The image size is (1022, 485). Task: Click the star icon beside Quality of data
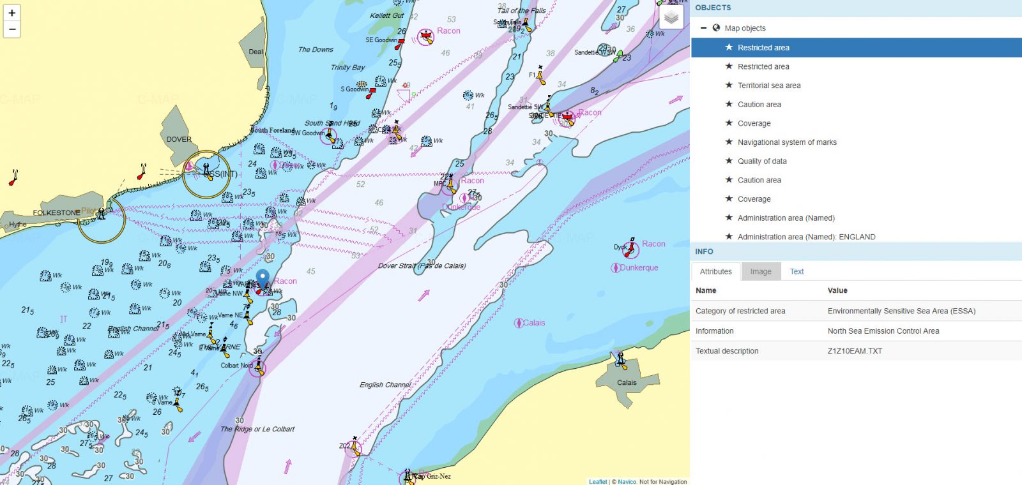tap(729, 161)
